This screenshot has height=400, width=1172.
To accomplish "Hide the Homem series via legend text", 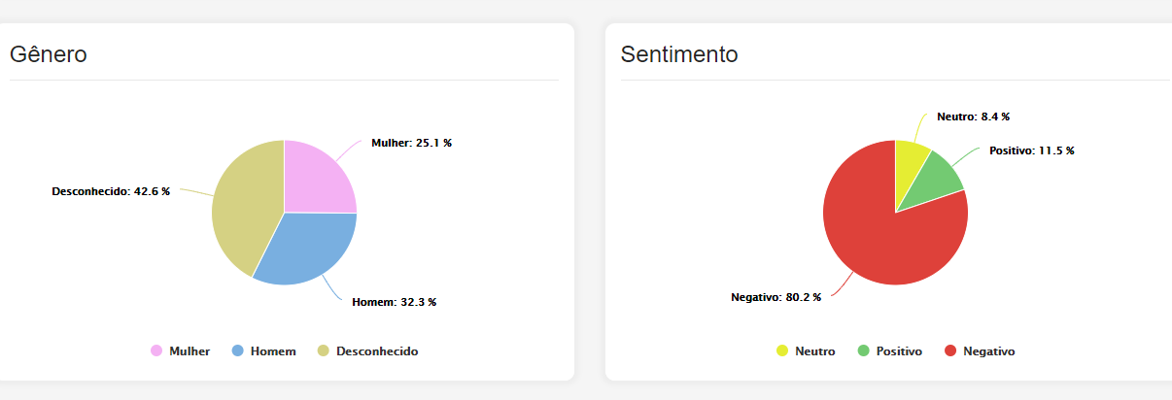I will (273, 351).
